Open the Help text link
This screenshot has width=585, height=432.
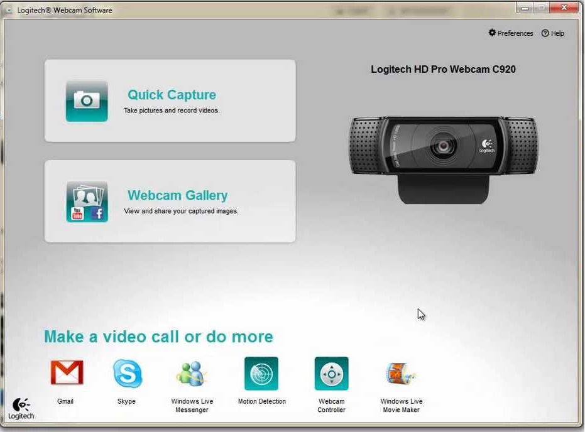point(557,33)
